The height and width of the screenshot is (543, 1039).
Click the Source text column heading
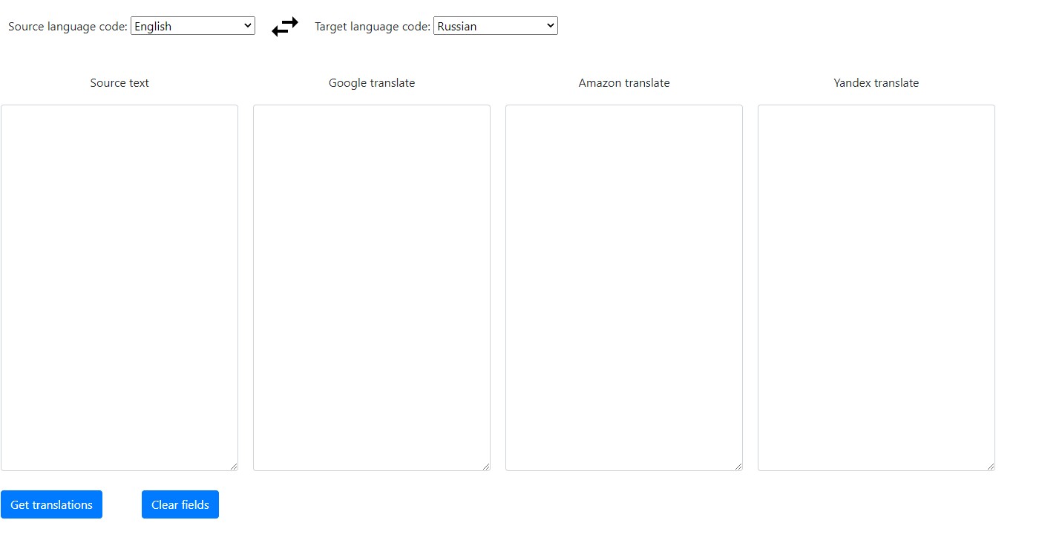pos(119,83)
